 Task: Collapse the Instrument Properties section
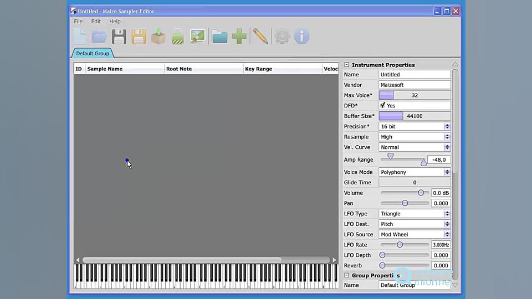pyautogui.click(x=347, y=65)
